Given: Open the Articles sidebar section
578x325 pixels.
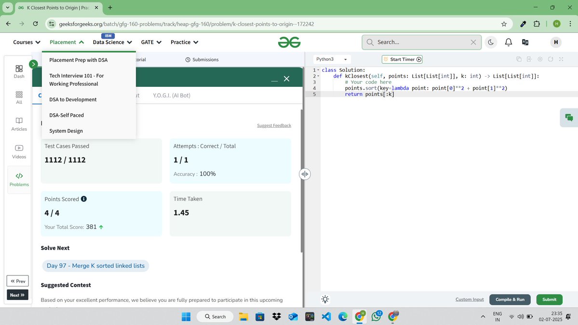Looking at the screenshot, I should click(x=19, y=124).
